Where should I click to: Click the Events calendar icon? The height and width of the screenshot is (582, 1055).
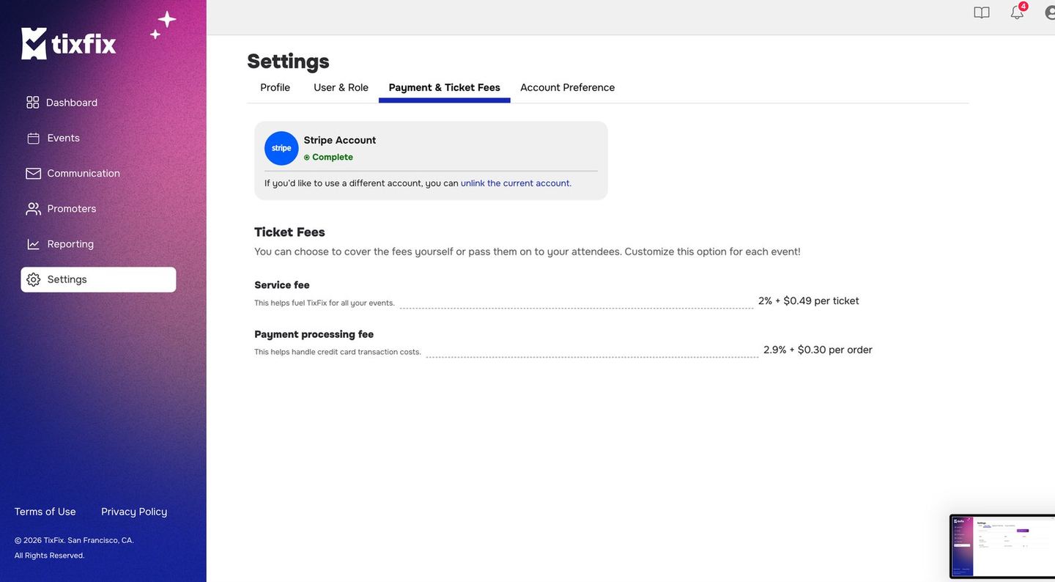(33, 138)
